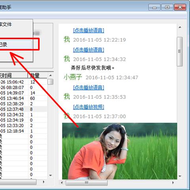190x190 pixels.
Task: Open the 点击播放视频 video link
Action: click(89, 107)
